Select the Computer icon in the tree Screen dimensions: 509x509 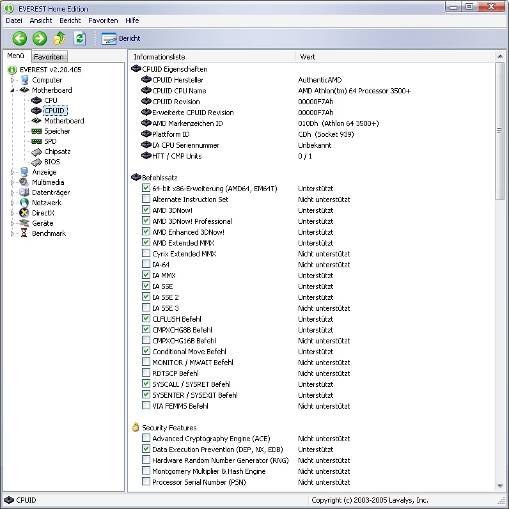coord(25,80)
